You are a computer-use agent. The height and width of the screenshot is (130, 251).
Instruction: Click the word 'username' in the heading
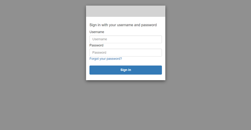pyautogui.click(x=125, y=25)
